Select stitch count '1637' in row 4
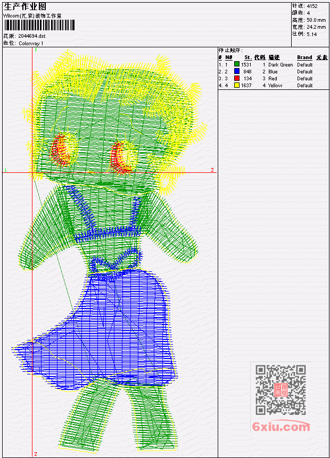 [x=246, y=85]
